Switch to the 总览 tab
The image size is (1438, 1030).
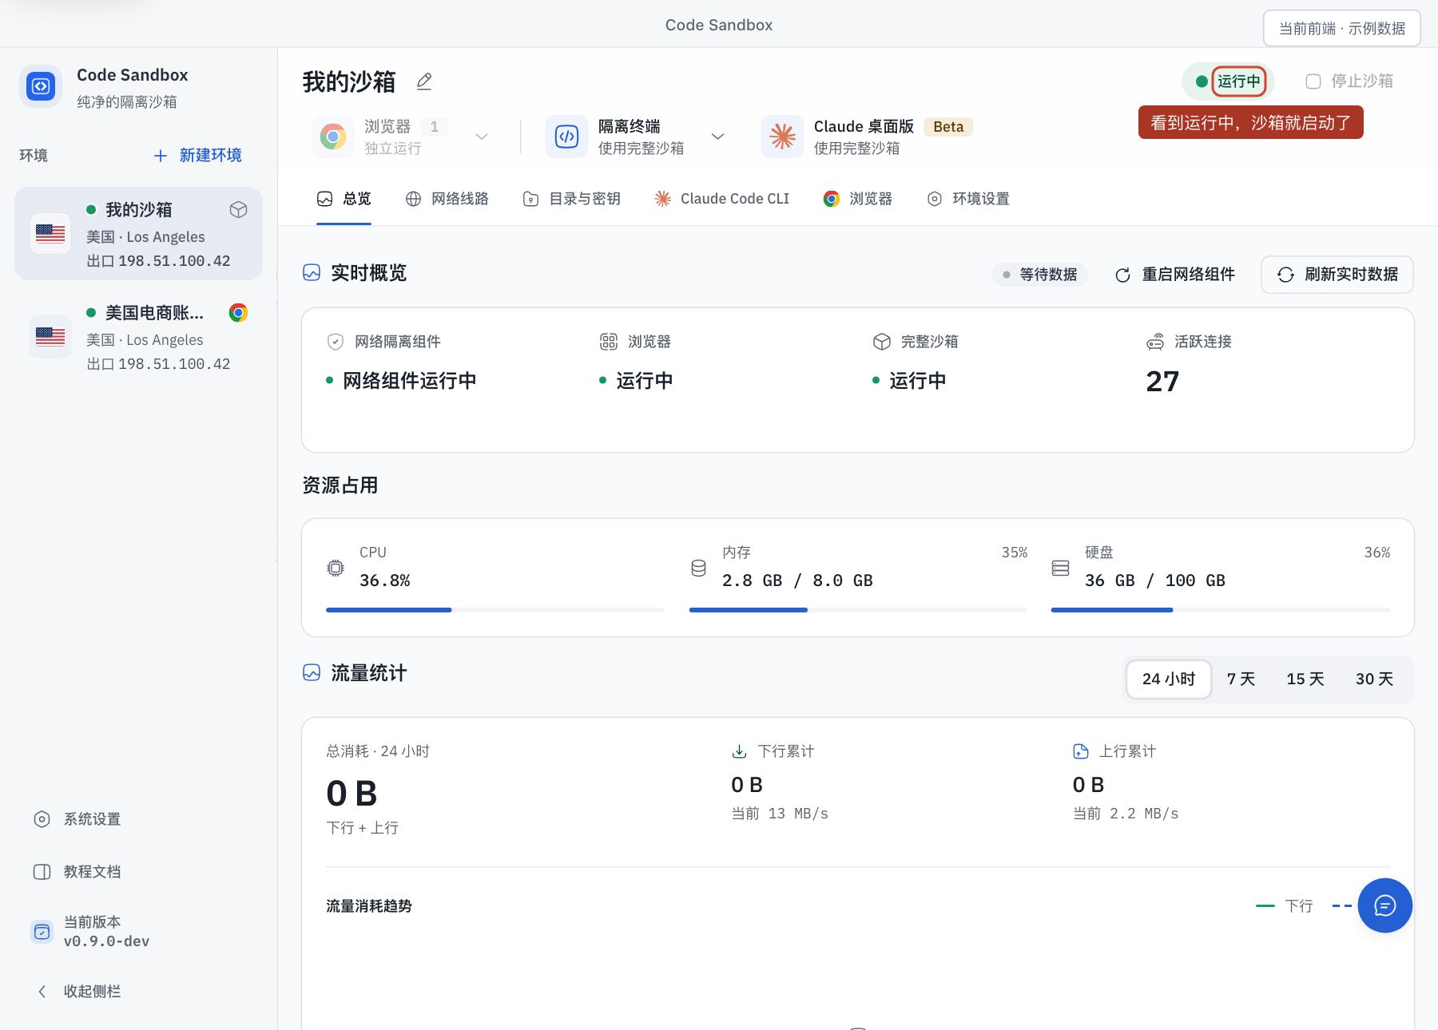coord(344,199)
